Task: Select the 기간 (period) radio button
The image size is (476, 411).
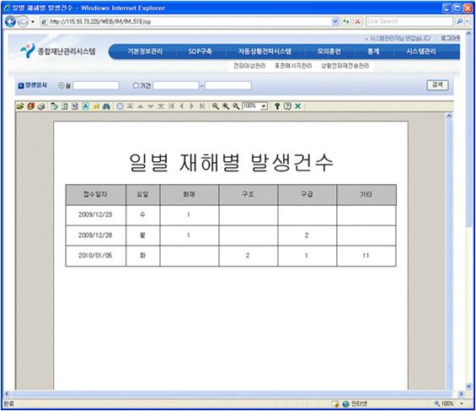Action: click(136, 86)
